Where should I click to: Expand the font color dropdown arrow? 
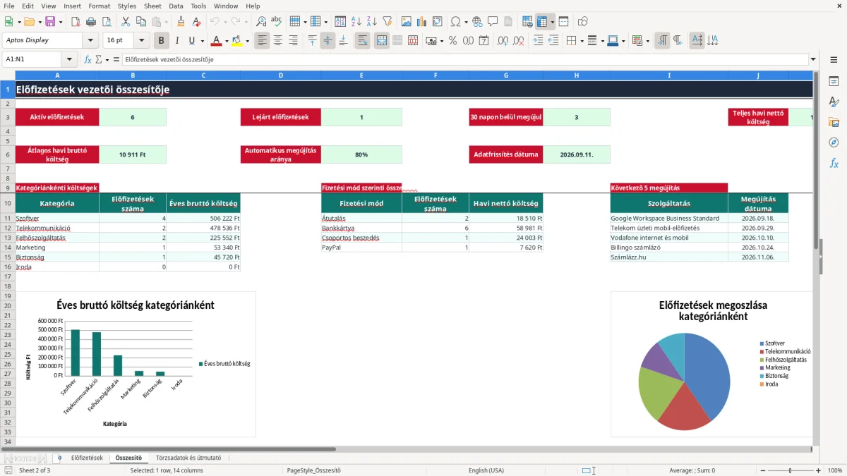(x=227, y=41)
